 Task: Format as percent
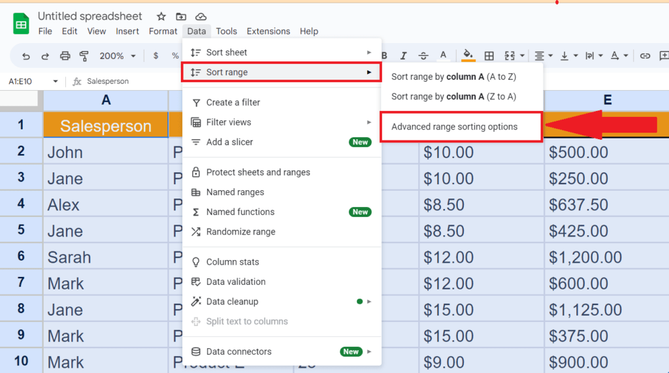click(175, 56)
